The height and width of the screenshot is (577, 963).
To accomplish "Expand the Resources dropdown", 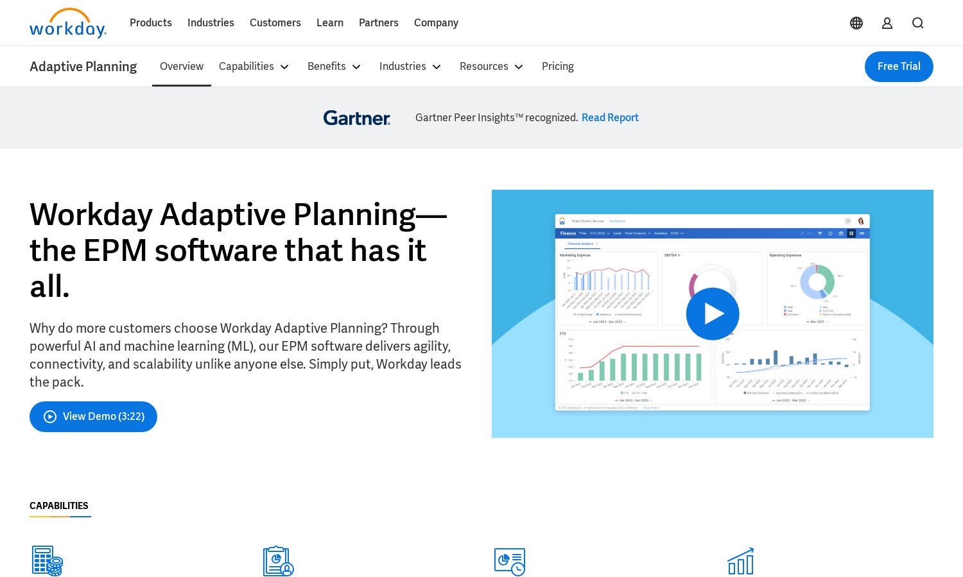I will [x=492, y=67].
